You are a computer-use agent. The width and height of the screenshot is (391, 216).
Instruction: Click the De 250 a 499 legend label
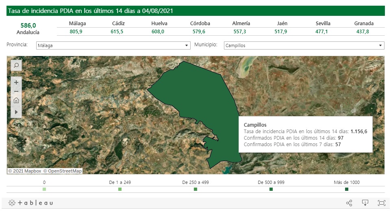[x=195, y=182]
